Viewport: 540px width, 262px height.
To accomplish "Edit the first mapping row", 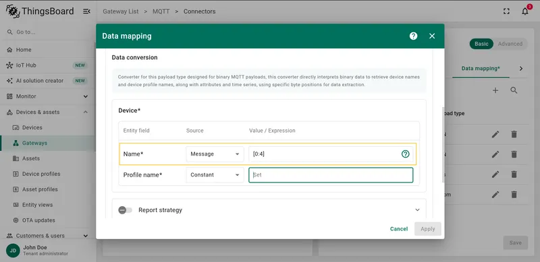I will [x=495, y=135].
